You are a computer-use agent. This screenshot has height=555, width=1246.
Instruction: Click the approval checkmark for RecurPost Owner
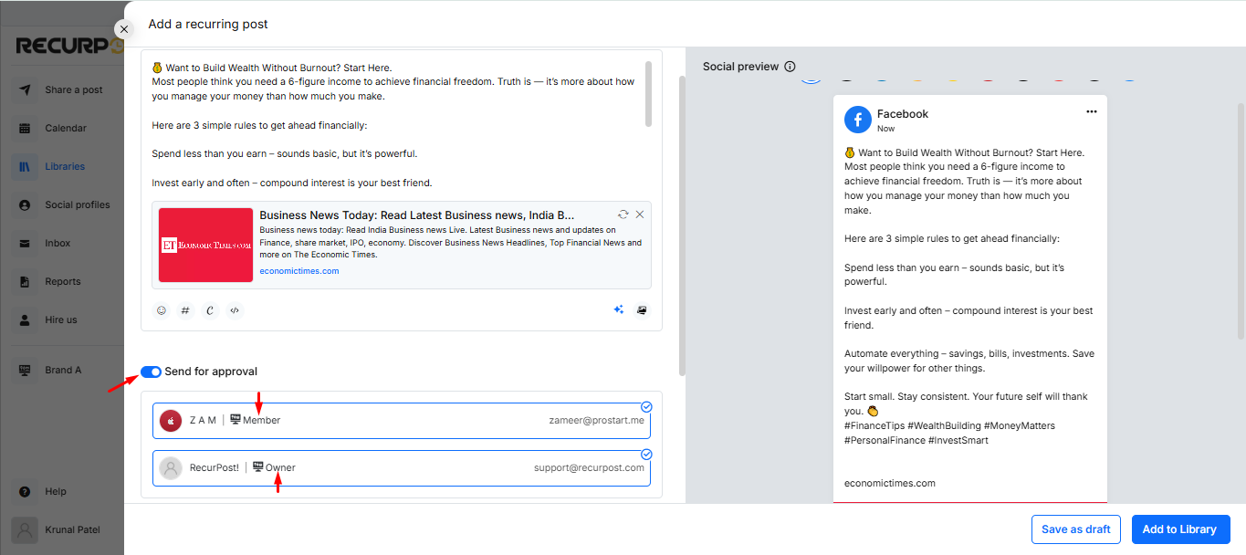(646, 454)
